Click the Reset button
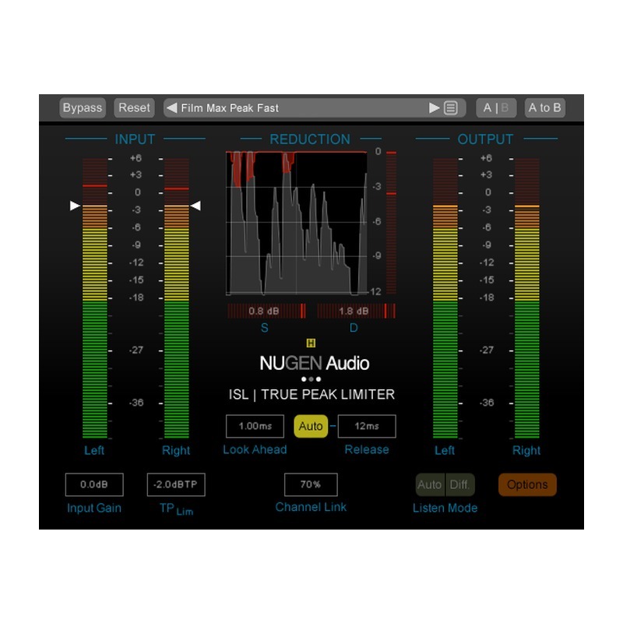The image size is (623, 623). tap(134, 107)
